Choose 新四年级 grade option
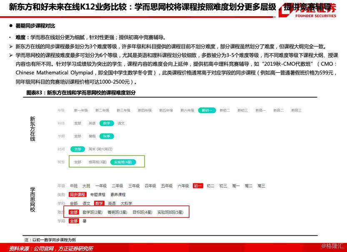The height and width of the screenshot is (252, 347). click(145, 110)
